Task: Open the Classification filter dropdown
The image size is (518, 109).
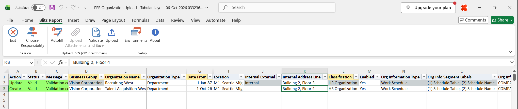Action: (x=356, y=77)
